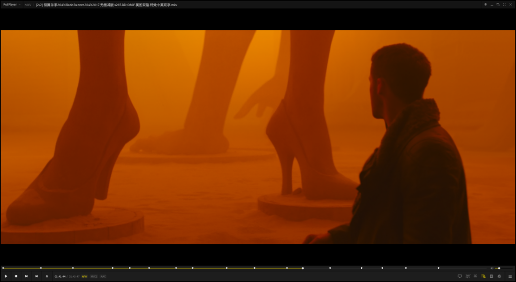
Task: Jump to the previous file in playlist
Action: click(26, 276)
